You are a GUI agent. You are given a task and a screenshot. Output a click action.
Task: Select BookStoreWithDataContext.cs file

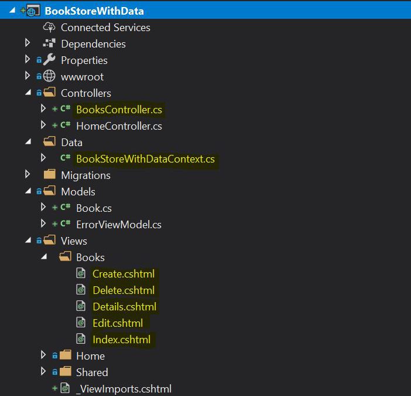[145, 158]
